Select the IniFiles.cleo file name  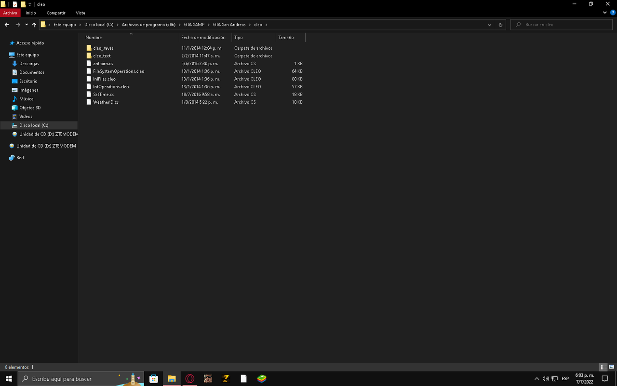pos(104,79)
